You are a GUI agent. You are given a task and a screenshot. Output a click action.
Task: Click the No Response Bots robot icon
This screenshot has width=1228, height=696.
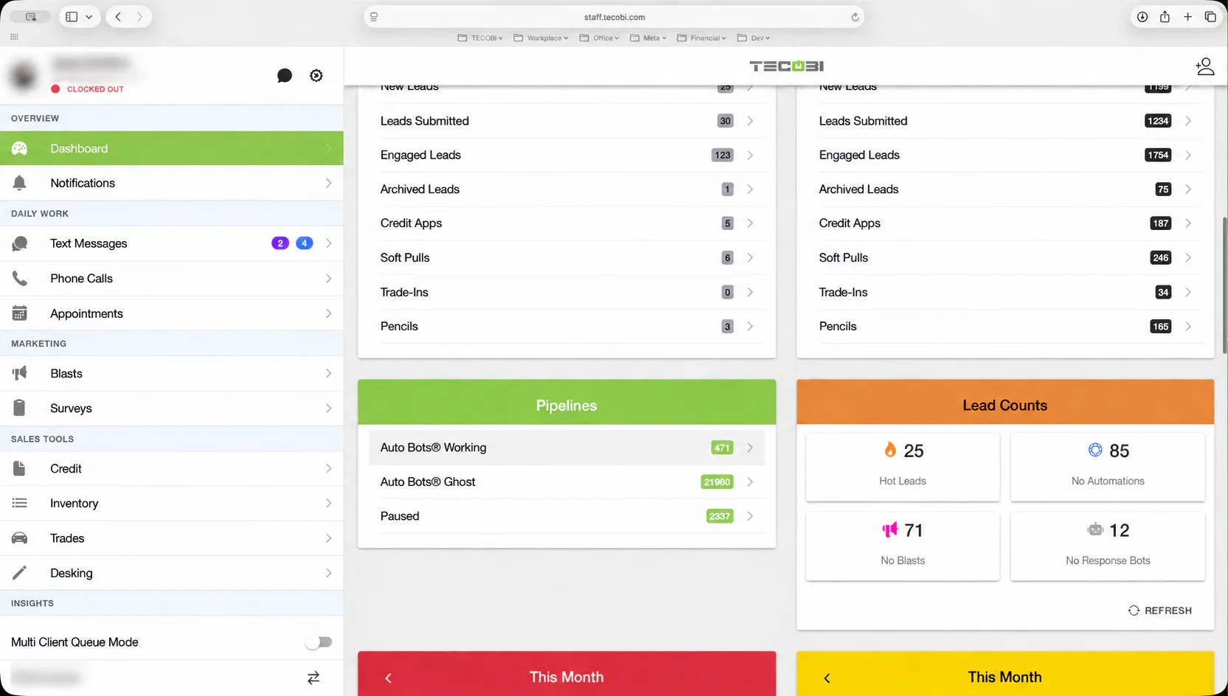pyautogui.click(x=1095, y=529)
